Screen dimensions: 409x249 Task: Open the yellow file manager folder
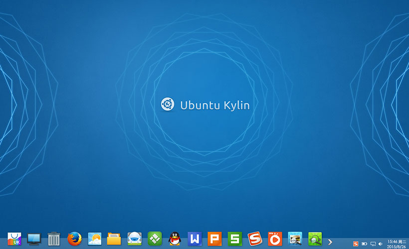[x=114, y=239]
